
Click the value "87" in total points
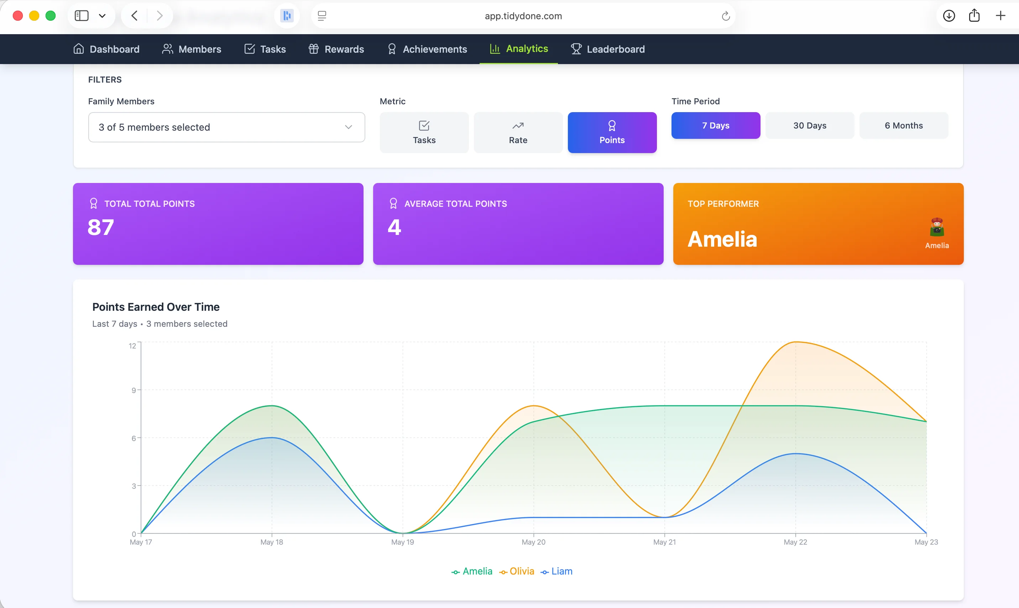101,227
